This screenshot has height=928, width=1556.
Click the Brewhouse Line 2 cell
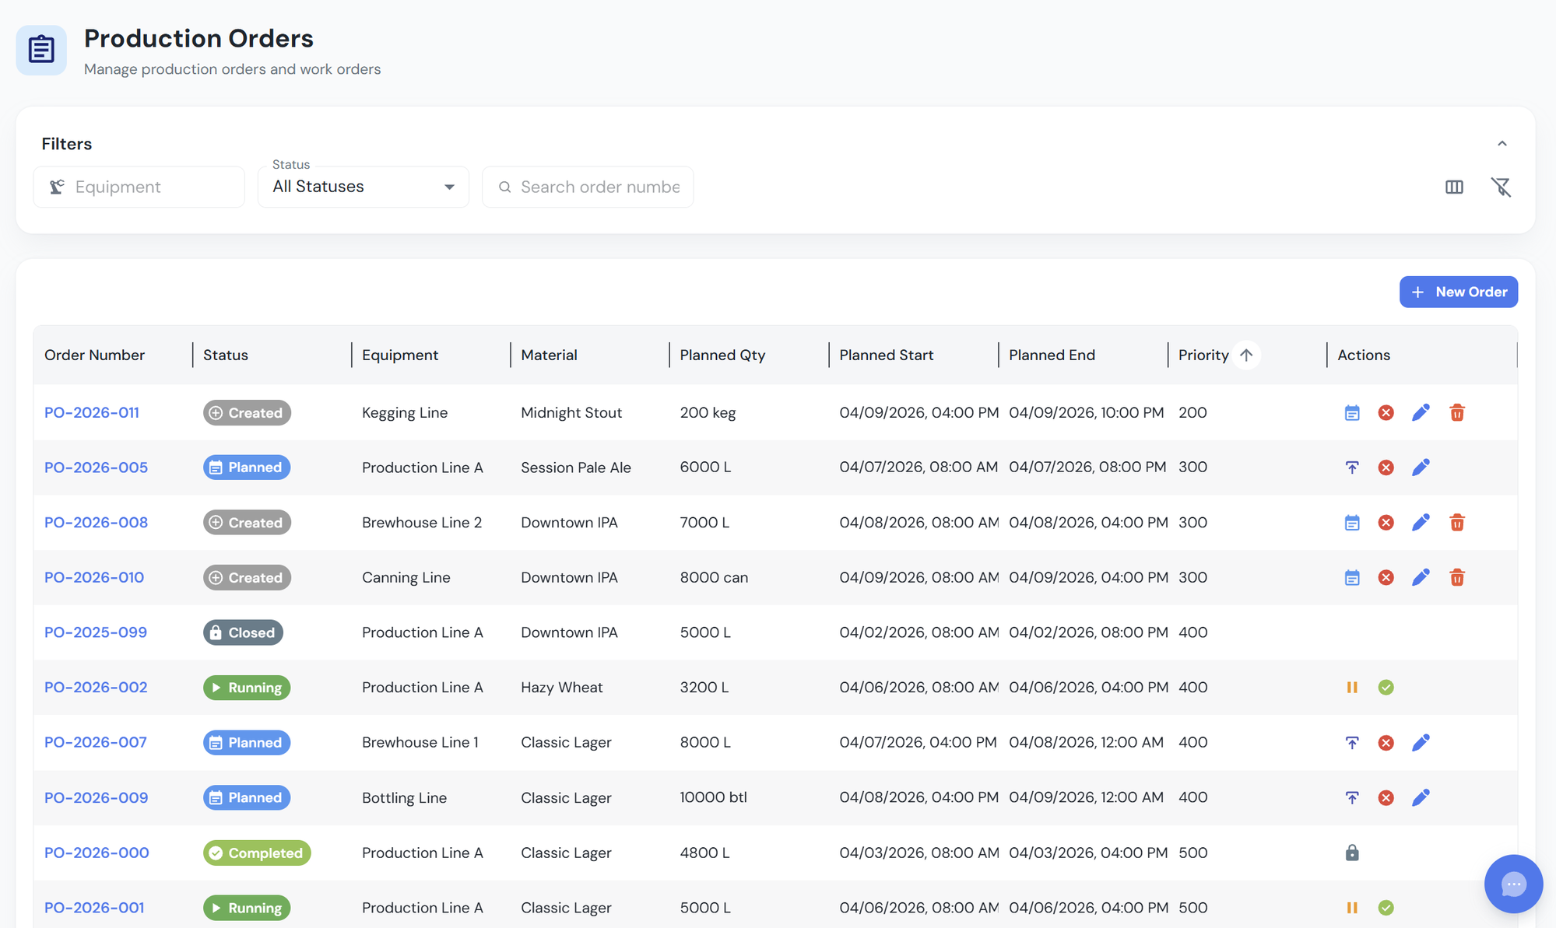(422, 523)
